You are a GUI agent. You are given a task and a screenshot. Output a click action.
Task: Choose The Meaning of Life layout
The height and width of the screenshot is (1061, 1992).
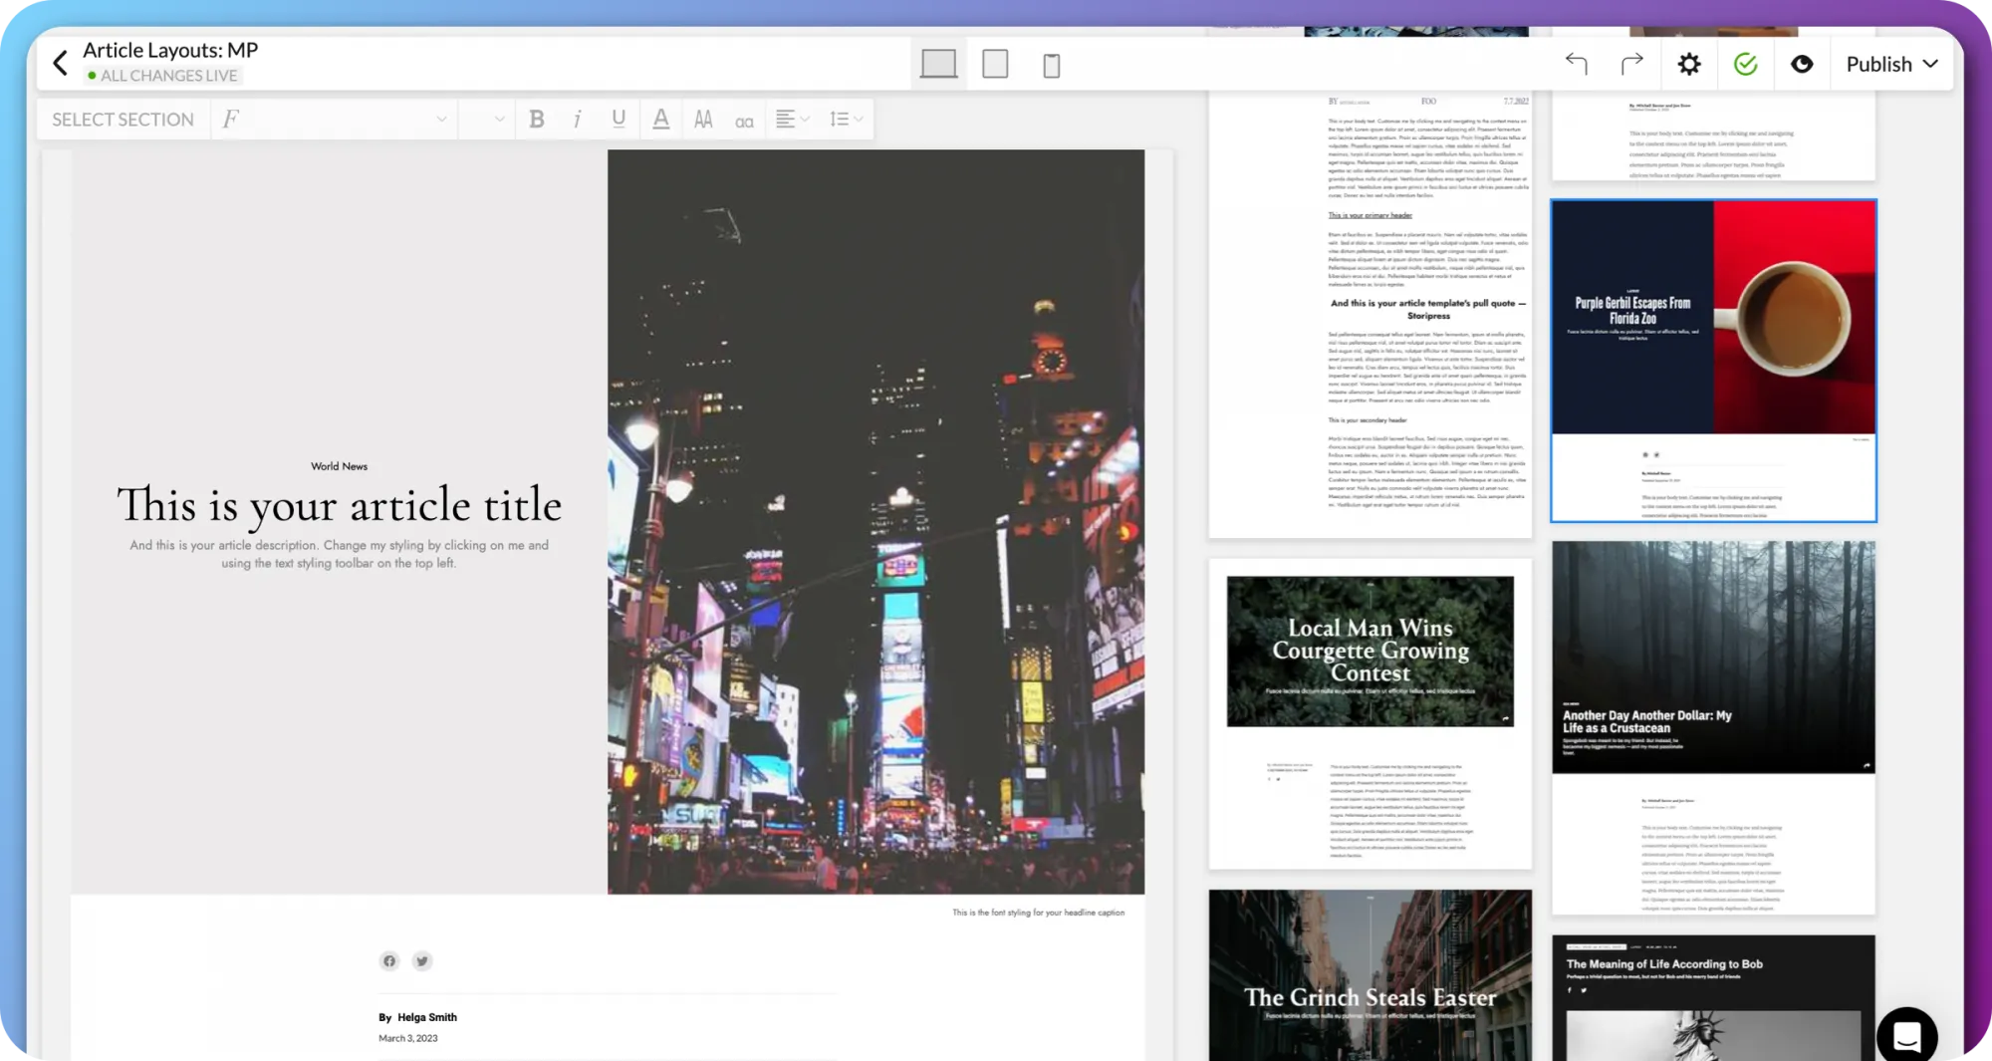1713,997
